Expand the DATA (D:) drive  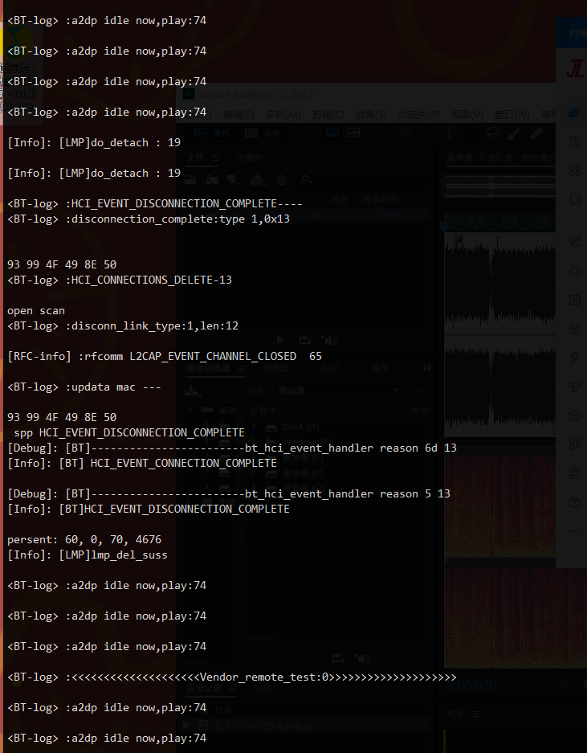[253, 427]
